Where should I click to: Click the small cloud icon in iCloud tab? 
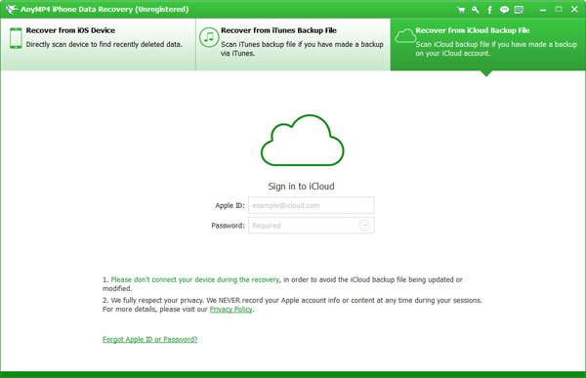405,36
